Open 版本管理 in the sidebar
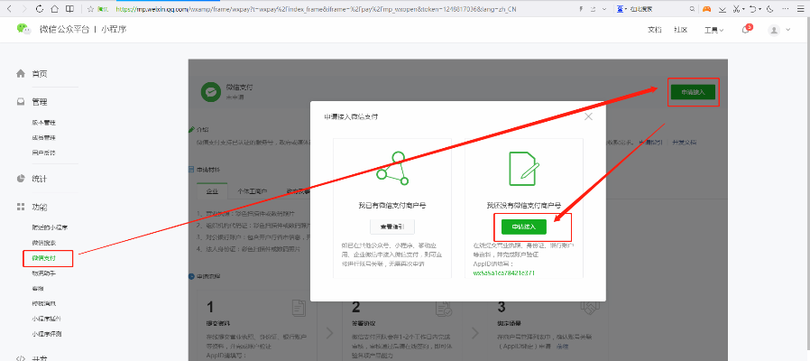 tap(43, 123)
